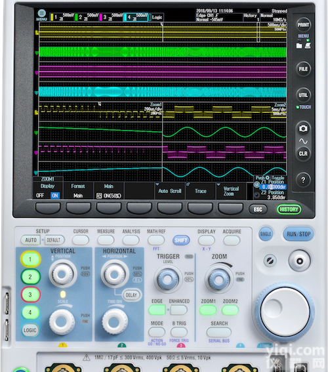Set ZOOM1 Display to OFF
The width and height of the screenshot is (328, 372).
pos(40,196)
